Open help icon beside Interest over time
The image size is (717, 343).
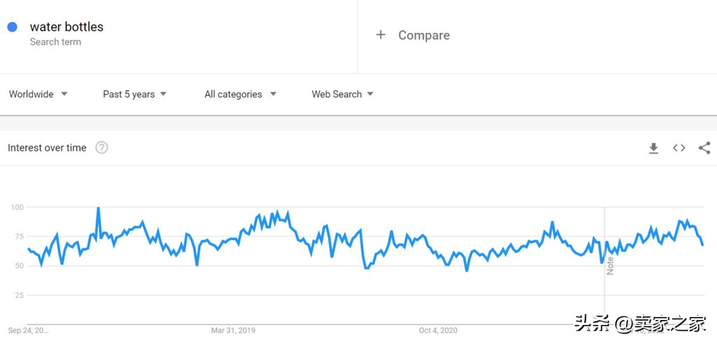pos(102,148)
